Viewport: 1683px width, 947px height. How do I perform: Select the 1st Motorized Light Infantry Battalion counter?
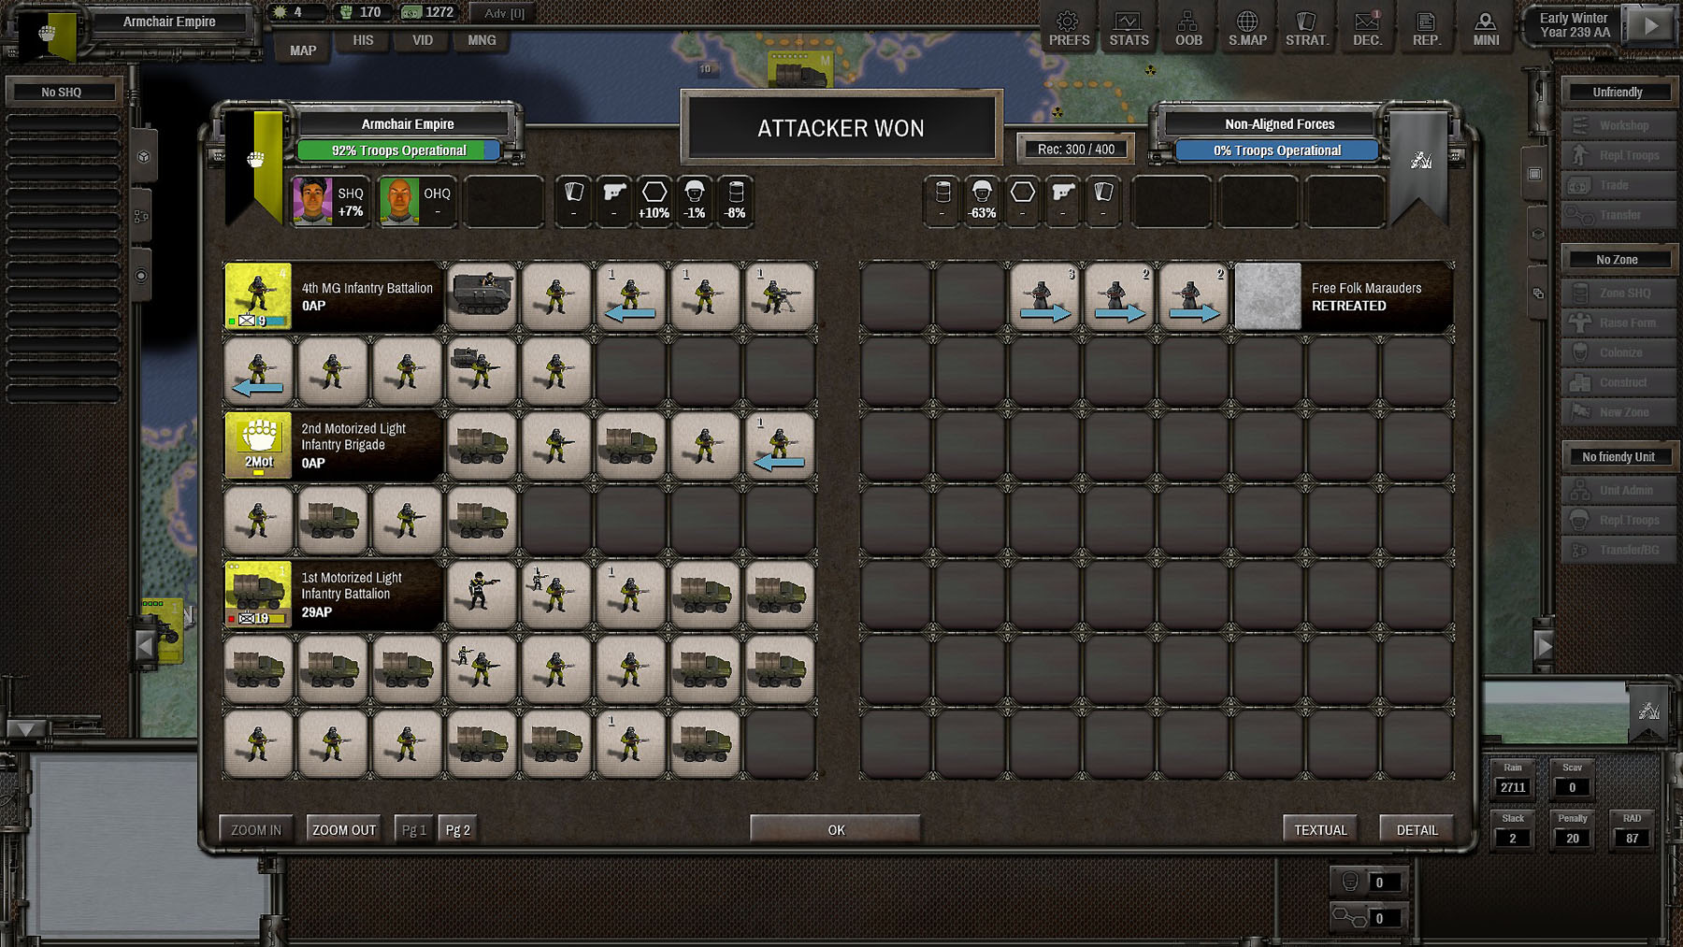[x=258, y=595]
